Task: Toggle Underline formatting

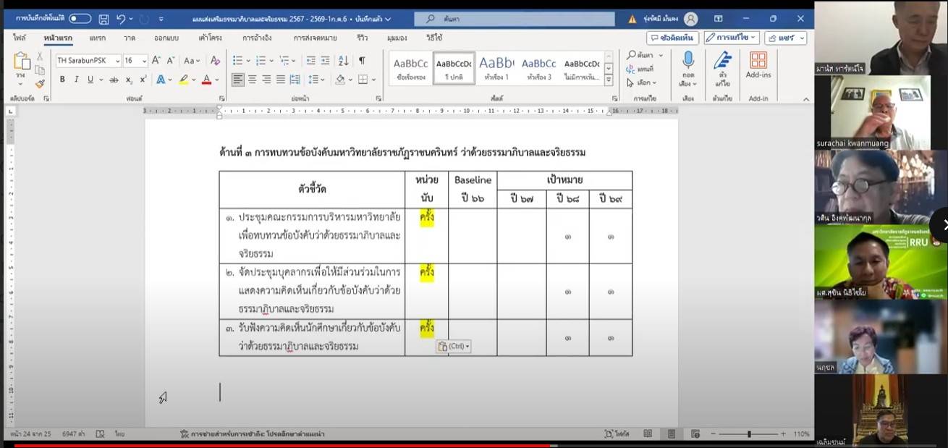Action: 90,80
